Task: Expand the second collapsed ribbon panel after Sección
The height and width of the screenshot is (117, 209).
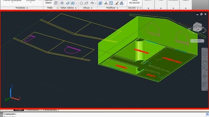Action: click(x=161, y=8)
